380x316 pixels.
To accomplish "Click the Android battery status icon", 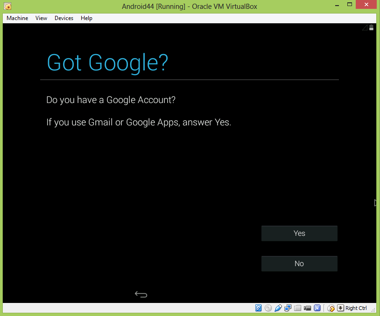I will coord(371,27).
